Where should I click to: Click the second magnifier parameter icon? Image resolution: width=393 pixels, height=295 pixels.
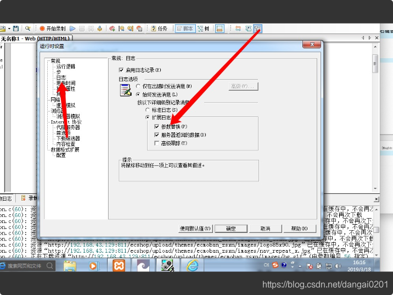click(130, 29)
